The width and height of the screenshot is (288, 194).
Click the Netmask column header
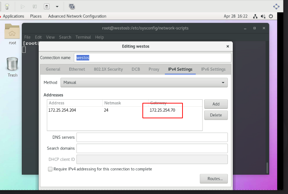[x=125, y=103]
